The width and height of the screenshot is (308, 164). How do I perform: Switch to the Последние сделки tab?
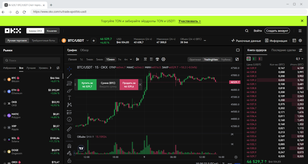pyautogui.click(x=283, y=50)
